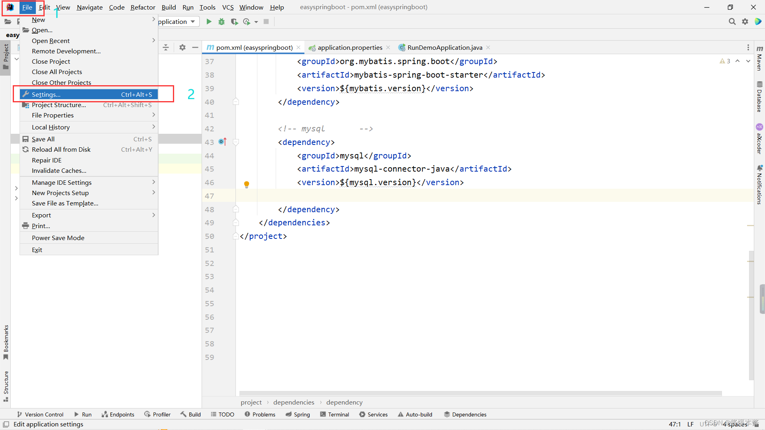
Task: Select Settings... in the File menu
Action: (46, 94)
